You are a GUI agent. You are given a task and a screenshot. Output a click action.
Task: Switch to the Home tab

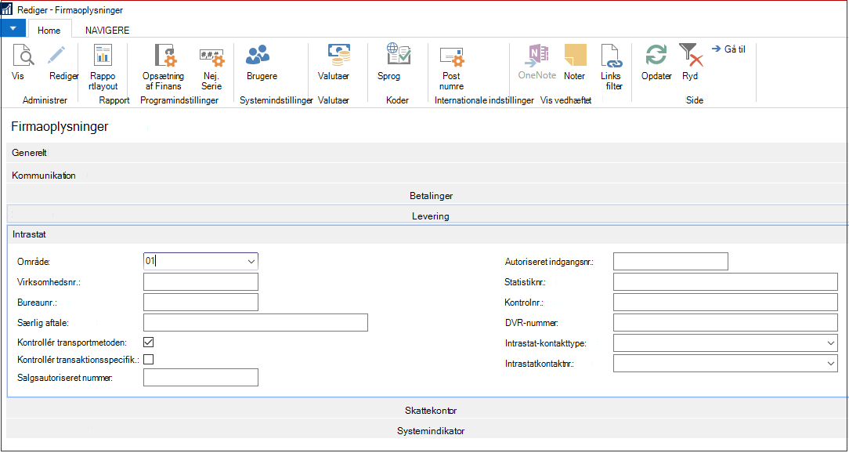pos(49,31)
